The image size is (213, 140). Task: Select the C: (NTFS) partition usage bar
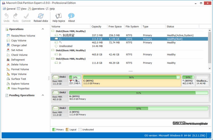[132, 77]
